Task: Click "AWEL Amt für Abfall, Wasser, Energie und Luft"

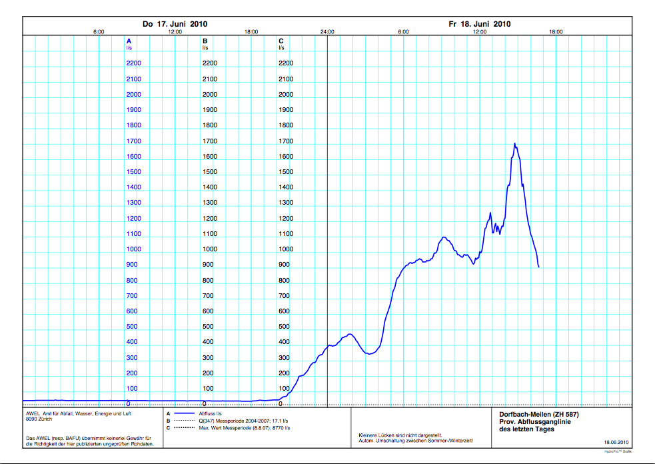Action: tap(79, 413)
